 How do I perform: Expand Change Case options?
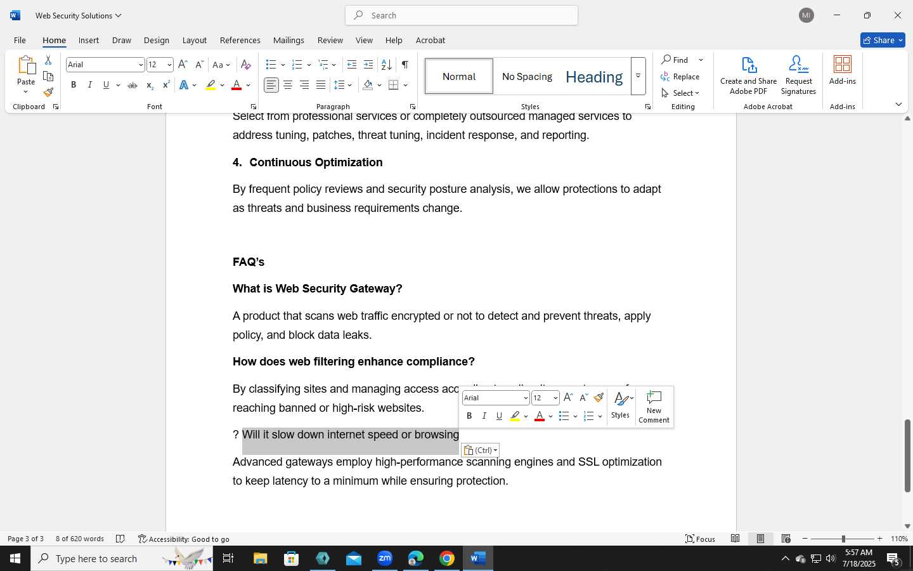(221, 65)
